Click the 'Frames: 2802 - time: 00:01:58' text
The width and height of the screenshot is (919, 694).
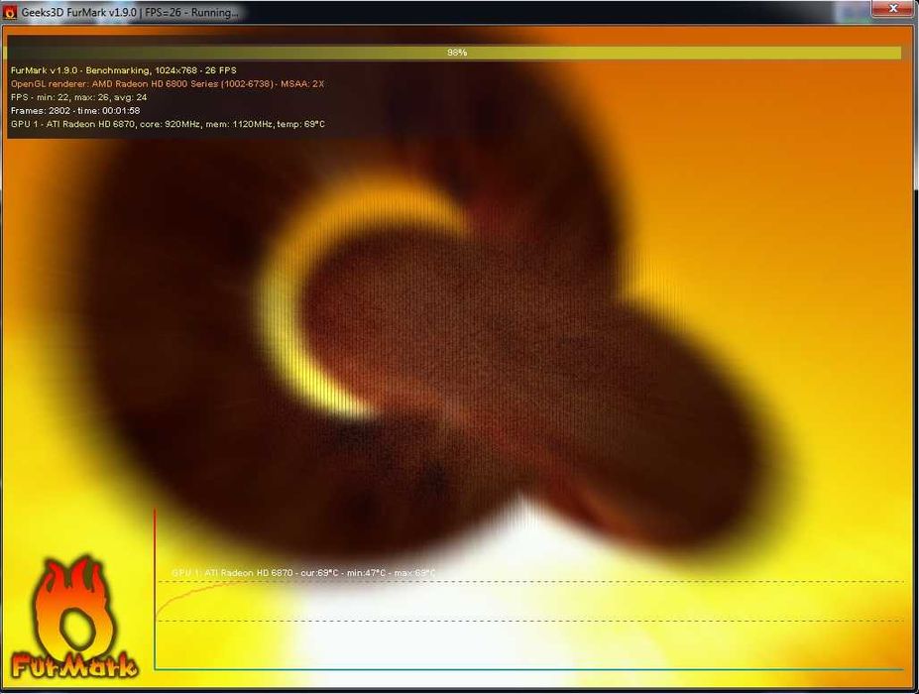coord(75,111)
